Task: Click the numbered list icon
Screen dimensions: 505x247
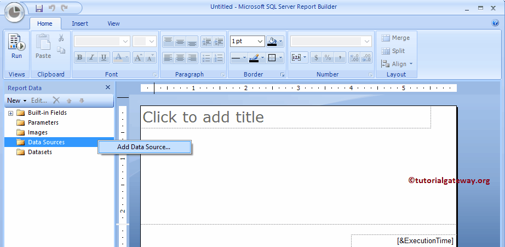Action: pyautogui.click(x=219, y=58)
